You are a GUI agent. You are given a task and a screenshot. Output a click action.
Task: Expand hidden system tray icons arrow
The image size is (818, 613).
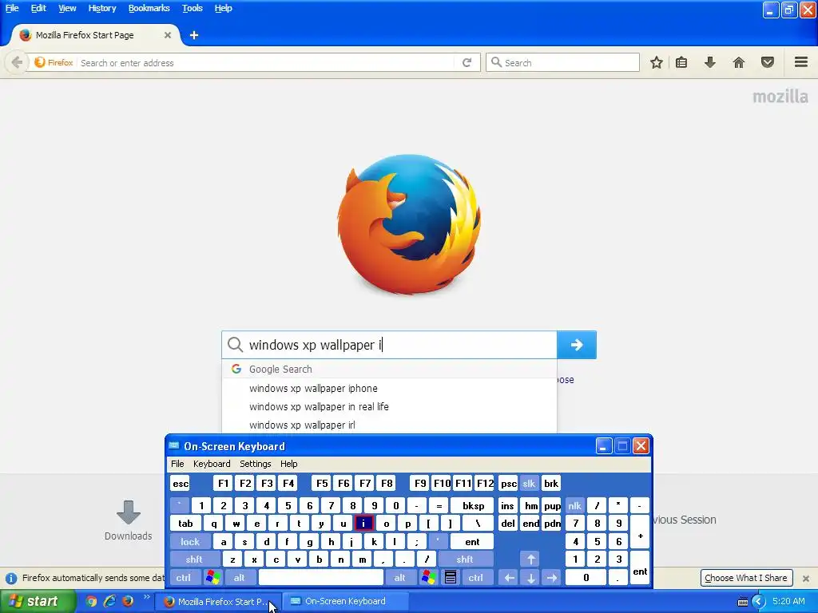click(x=759, y=602)
